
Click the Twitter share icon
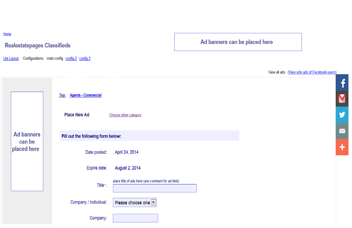click(342, 115)
